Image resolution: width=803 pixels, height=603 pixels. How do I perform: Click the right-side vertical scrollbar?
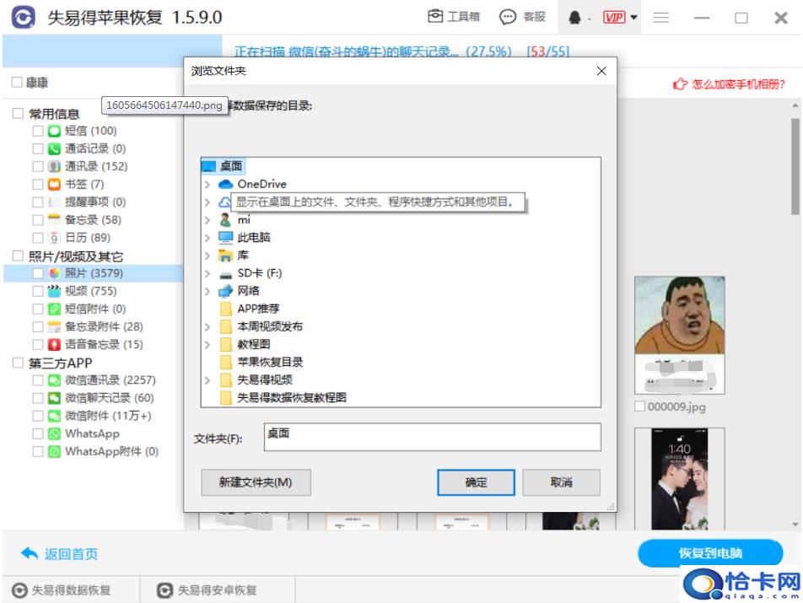[x=795, y=169]
